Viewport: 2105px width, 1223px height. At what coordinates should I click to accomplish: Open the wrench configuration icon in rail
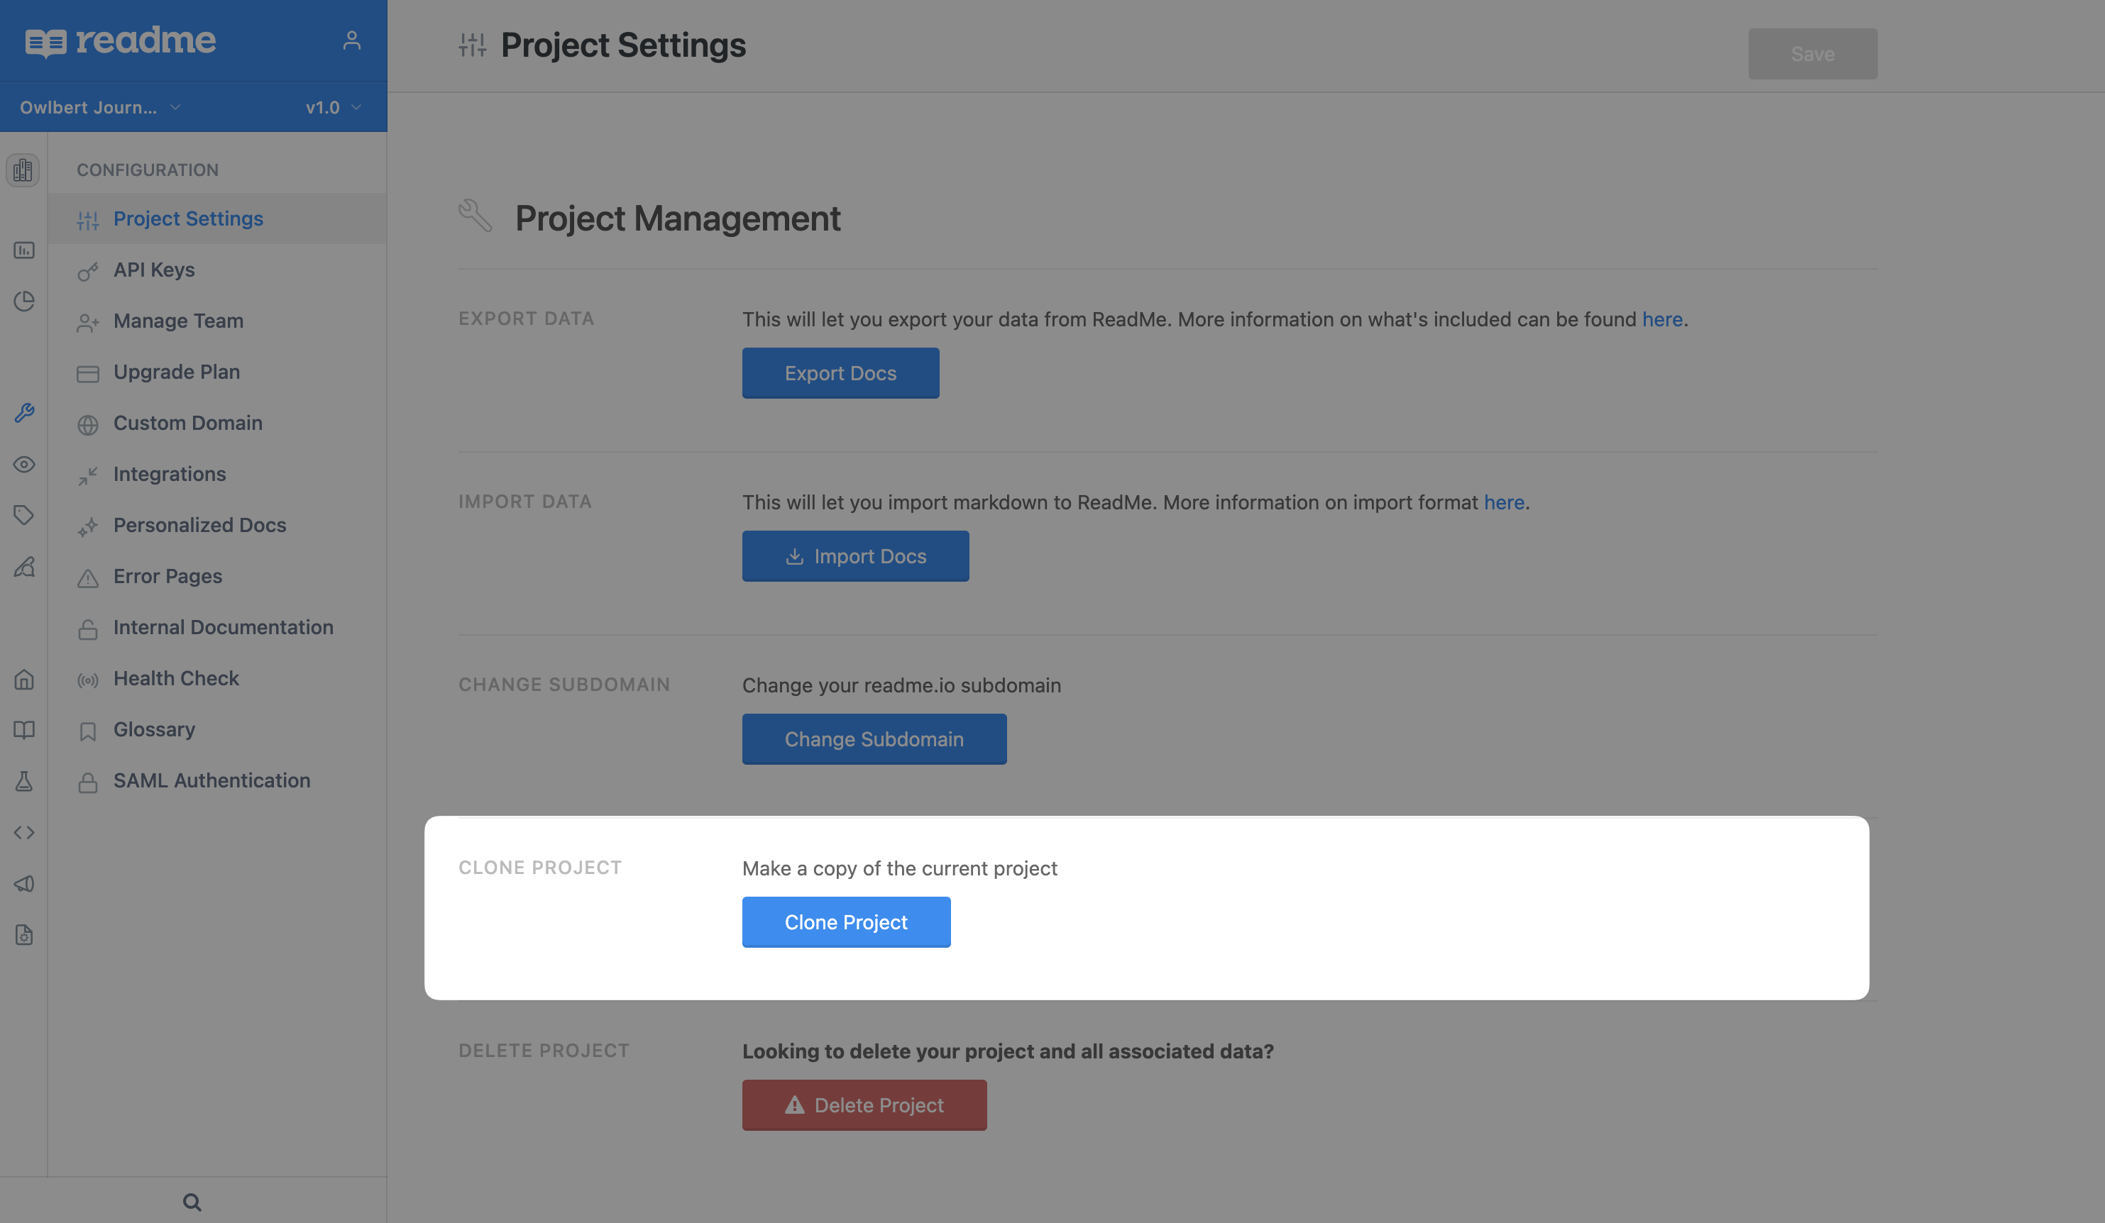[x=24, y=412]
